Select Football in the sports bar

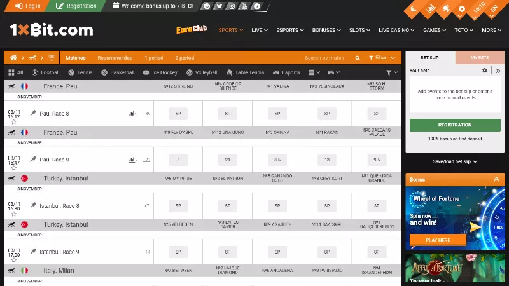click(45, 72)
